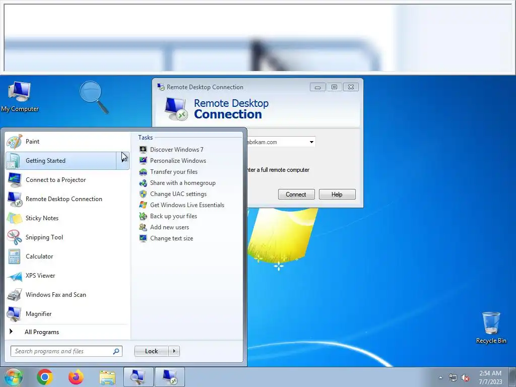Launch Connect to a Projector
The image size is (516, 387).
[68, 180]
